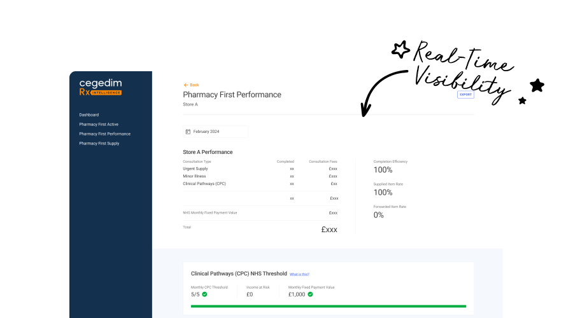Click the Store A subtitle
Image resolution: width=573 pixels, height=318 pixels.
click(190, 104)
